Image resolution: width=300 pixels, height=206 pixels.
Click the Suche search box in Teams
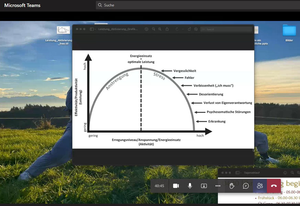point(198,5)
